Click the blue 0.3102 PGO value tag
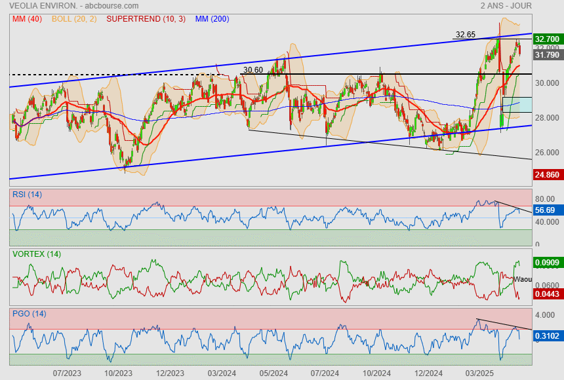Viewport: 564px width, 380px height. [547, 336]
